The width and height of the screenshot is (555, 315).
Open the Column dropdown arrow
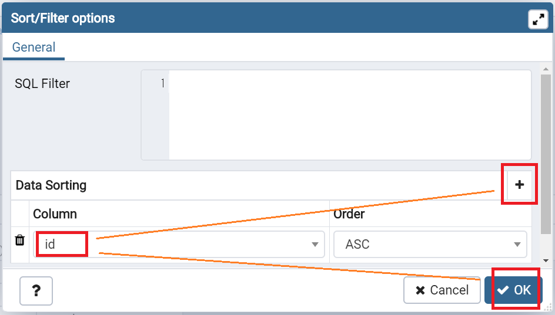(x=316, y=244)
